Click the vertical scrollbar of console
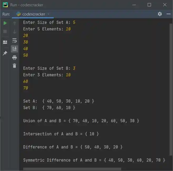This screenshot has width=173, height=171. [x=171, y=89]
